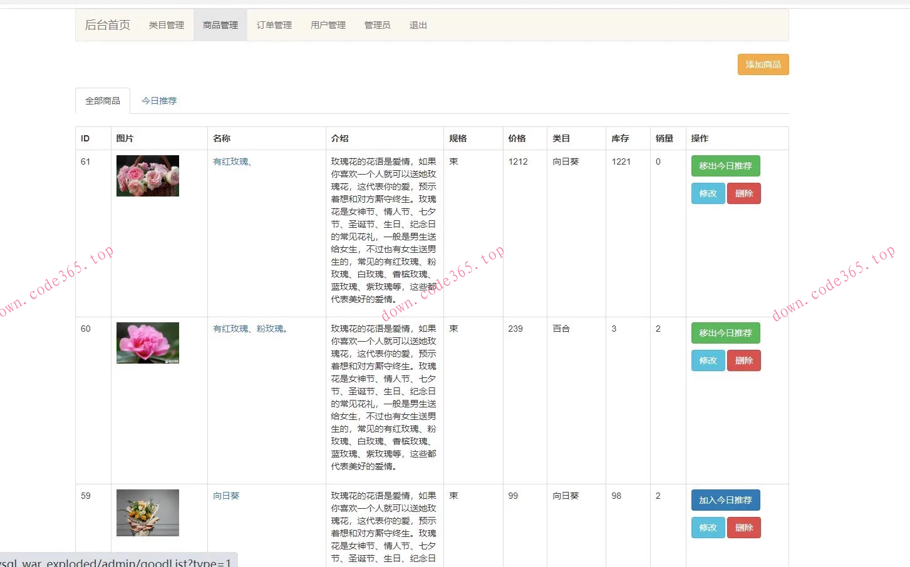Select the 商品管理 menu item

[220, 25]
